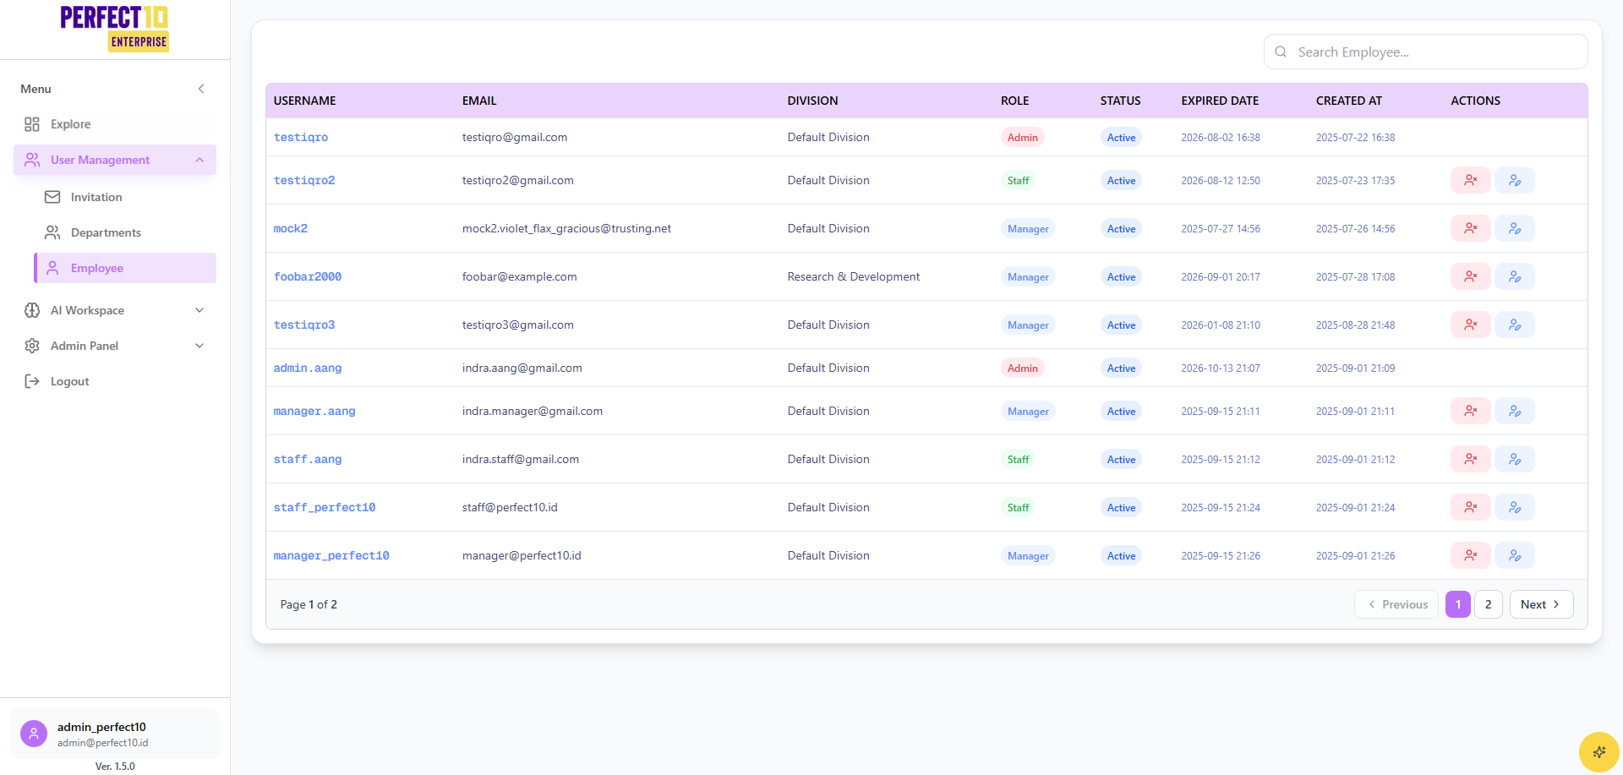Open foobar2000 username link
This screenshot has height=775, width=1623.
point(308,276)
